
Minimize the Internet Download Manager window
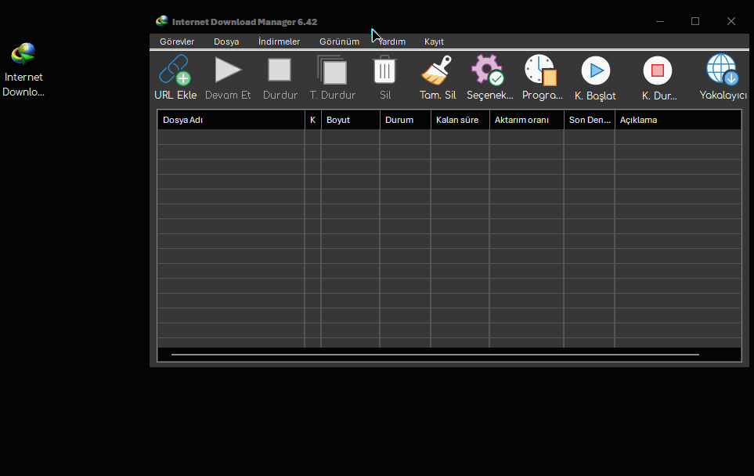660,21
